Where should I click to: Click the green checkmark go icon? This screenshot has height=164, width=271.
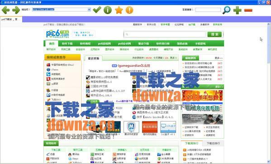pyautogui.click(x=97, y=10)
